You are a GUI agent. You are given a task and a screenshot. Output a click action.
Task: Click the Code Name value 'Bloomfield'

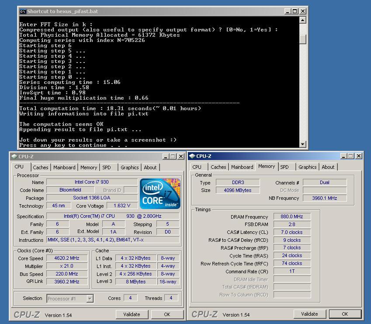coord(70,190)
